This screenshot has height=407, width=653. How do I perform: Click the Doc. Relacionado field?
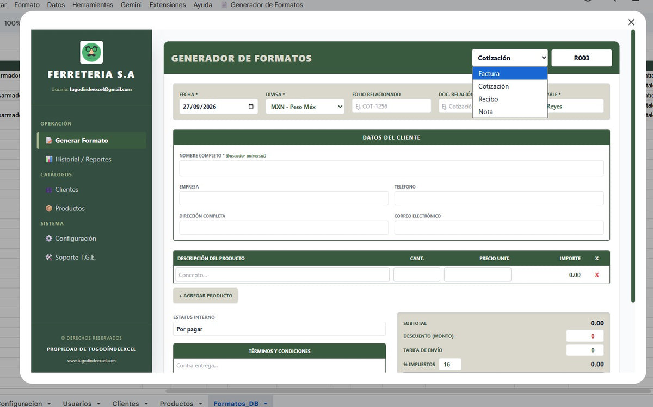pyautogui.click(x=455, y=107)
